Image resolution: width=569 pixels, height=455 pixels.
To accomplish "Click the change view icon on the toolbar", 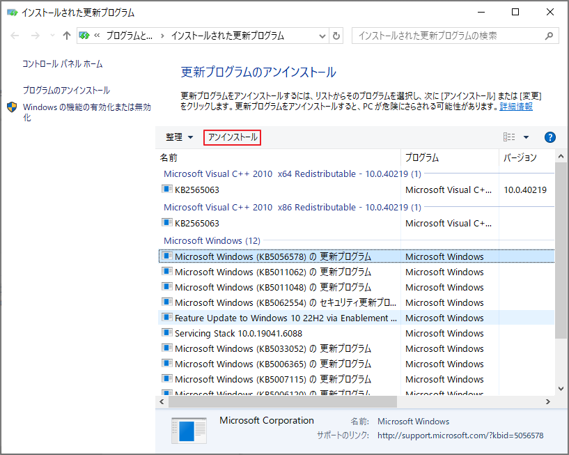I will coord(508,137).
